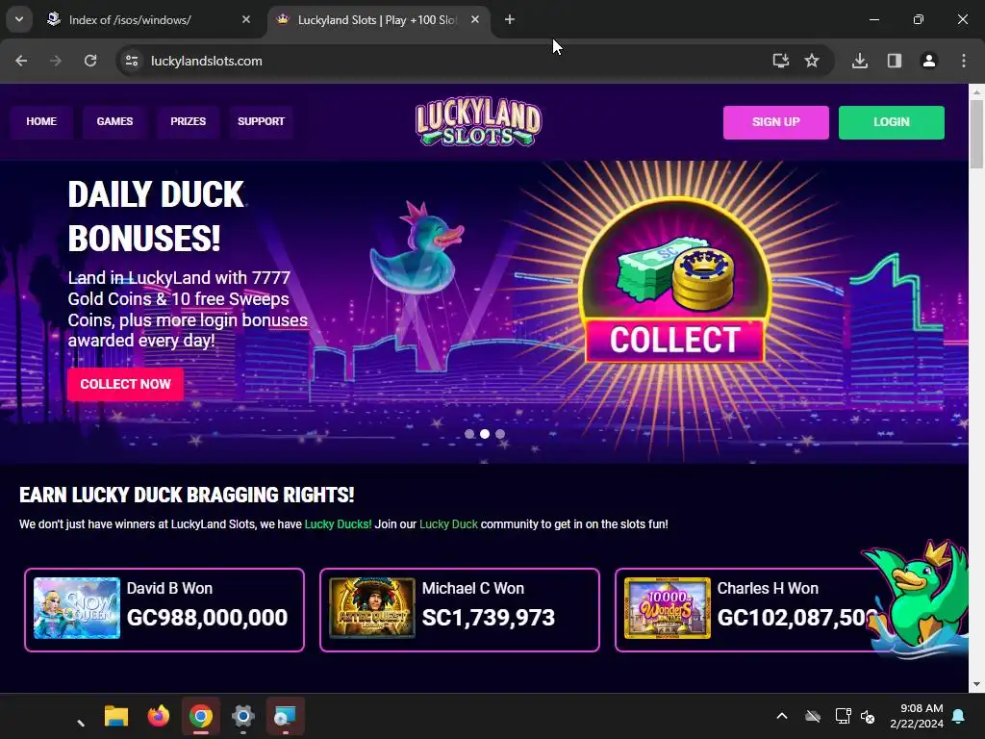Image resolution: width=985 pixels, height=739 pixels.
Task: Click the SIGN UP button
Action: [776, 122]
